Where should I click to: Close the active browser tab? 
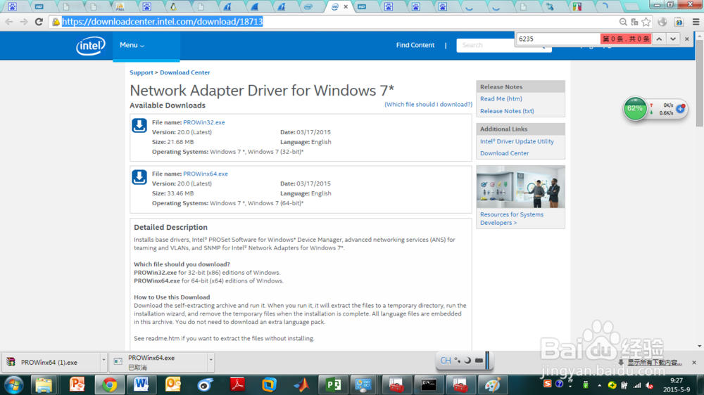346,7
